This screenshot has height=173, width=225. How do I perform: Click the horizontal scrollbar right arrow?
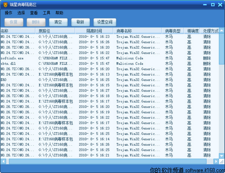pyautogui.click(x=216, y=161)
